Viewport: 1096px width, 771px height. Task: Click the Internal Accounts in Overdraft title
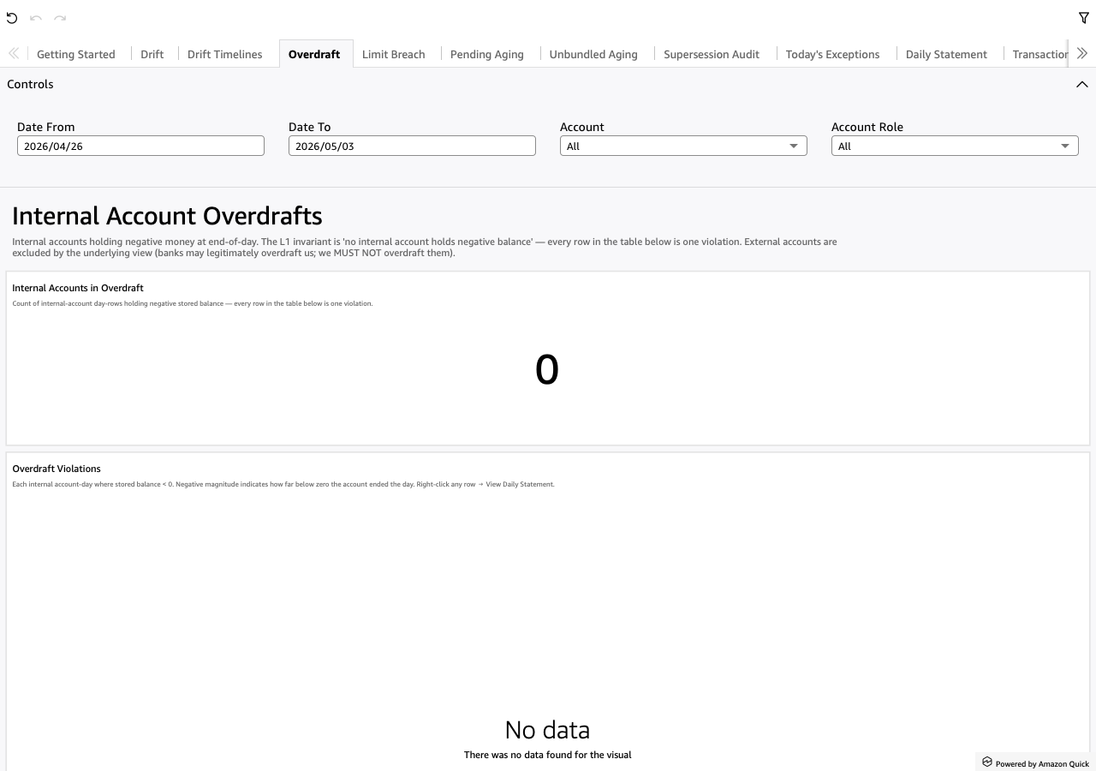click(x=78, y=288)
